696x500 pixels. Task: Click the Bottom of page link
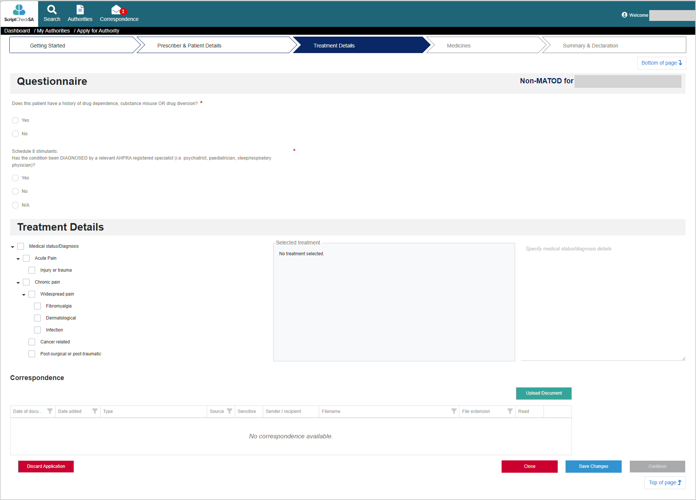[x=662, y=63]
